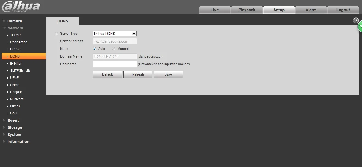Viewport: 362px width, 167px height.
Task: Click the Refresh button
Action: point(138,74)
